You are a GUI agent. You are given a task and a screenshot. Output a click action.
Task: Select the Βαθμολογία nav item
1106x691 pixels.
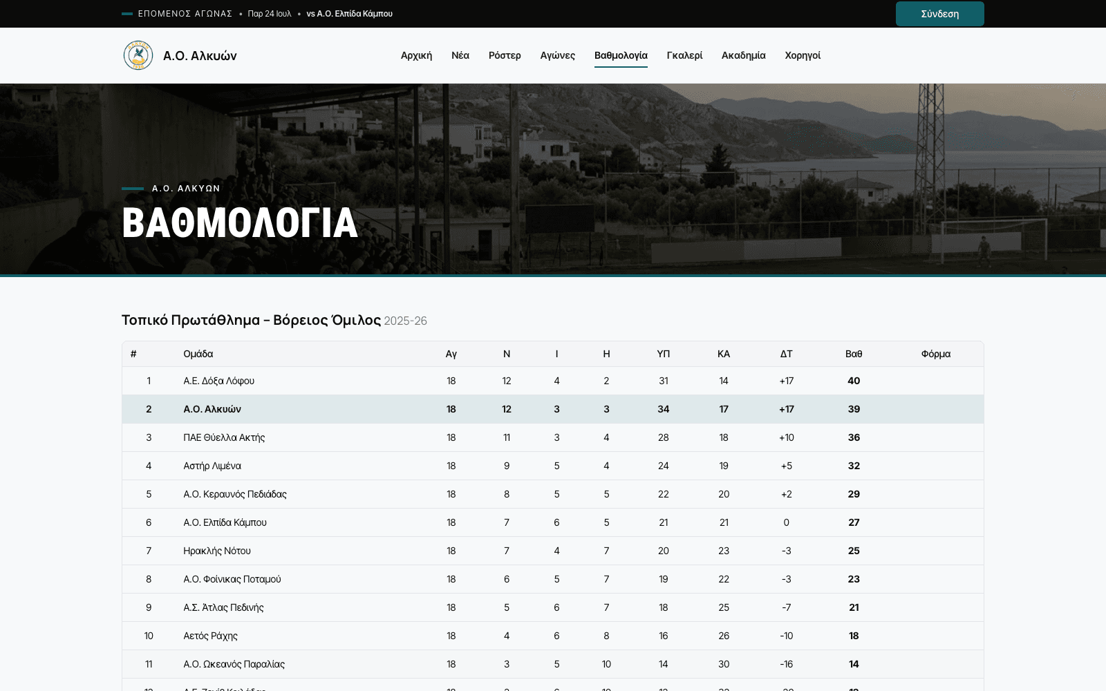point(621,55)
